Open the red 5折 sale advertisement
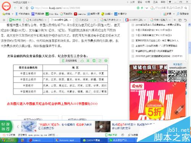This screenshot has height=143, width=191. coord(157,101)
